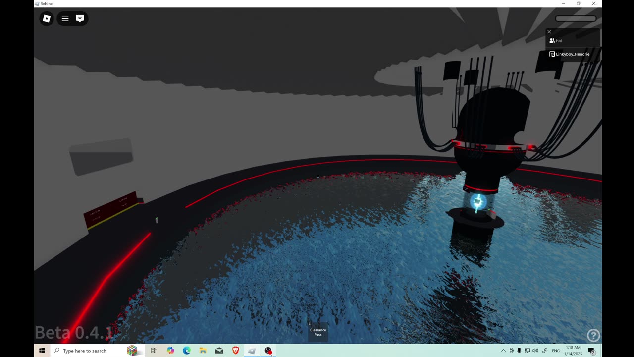Equip the Clearance Pass hotbar slot

(318, 332)
